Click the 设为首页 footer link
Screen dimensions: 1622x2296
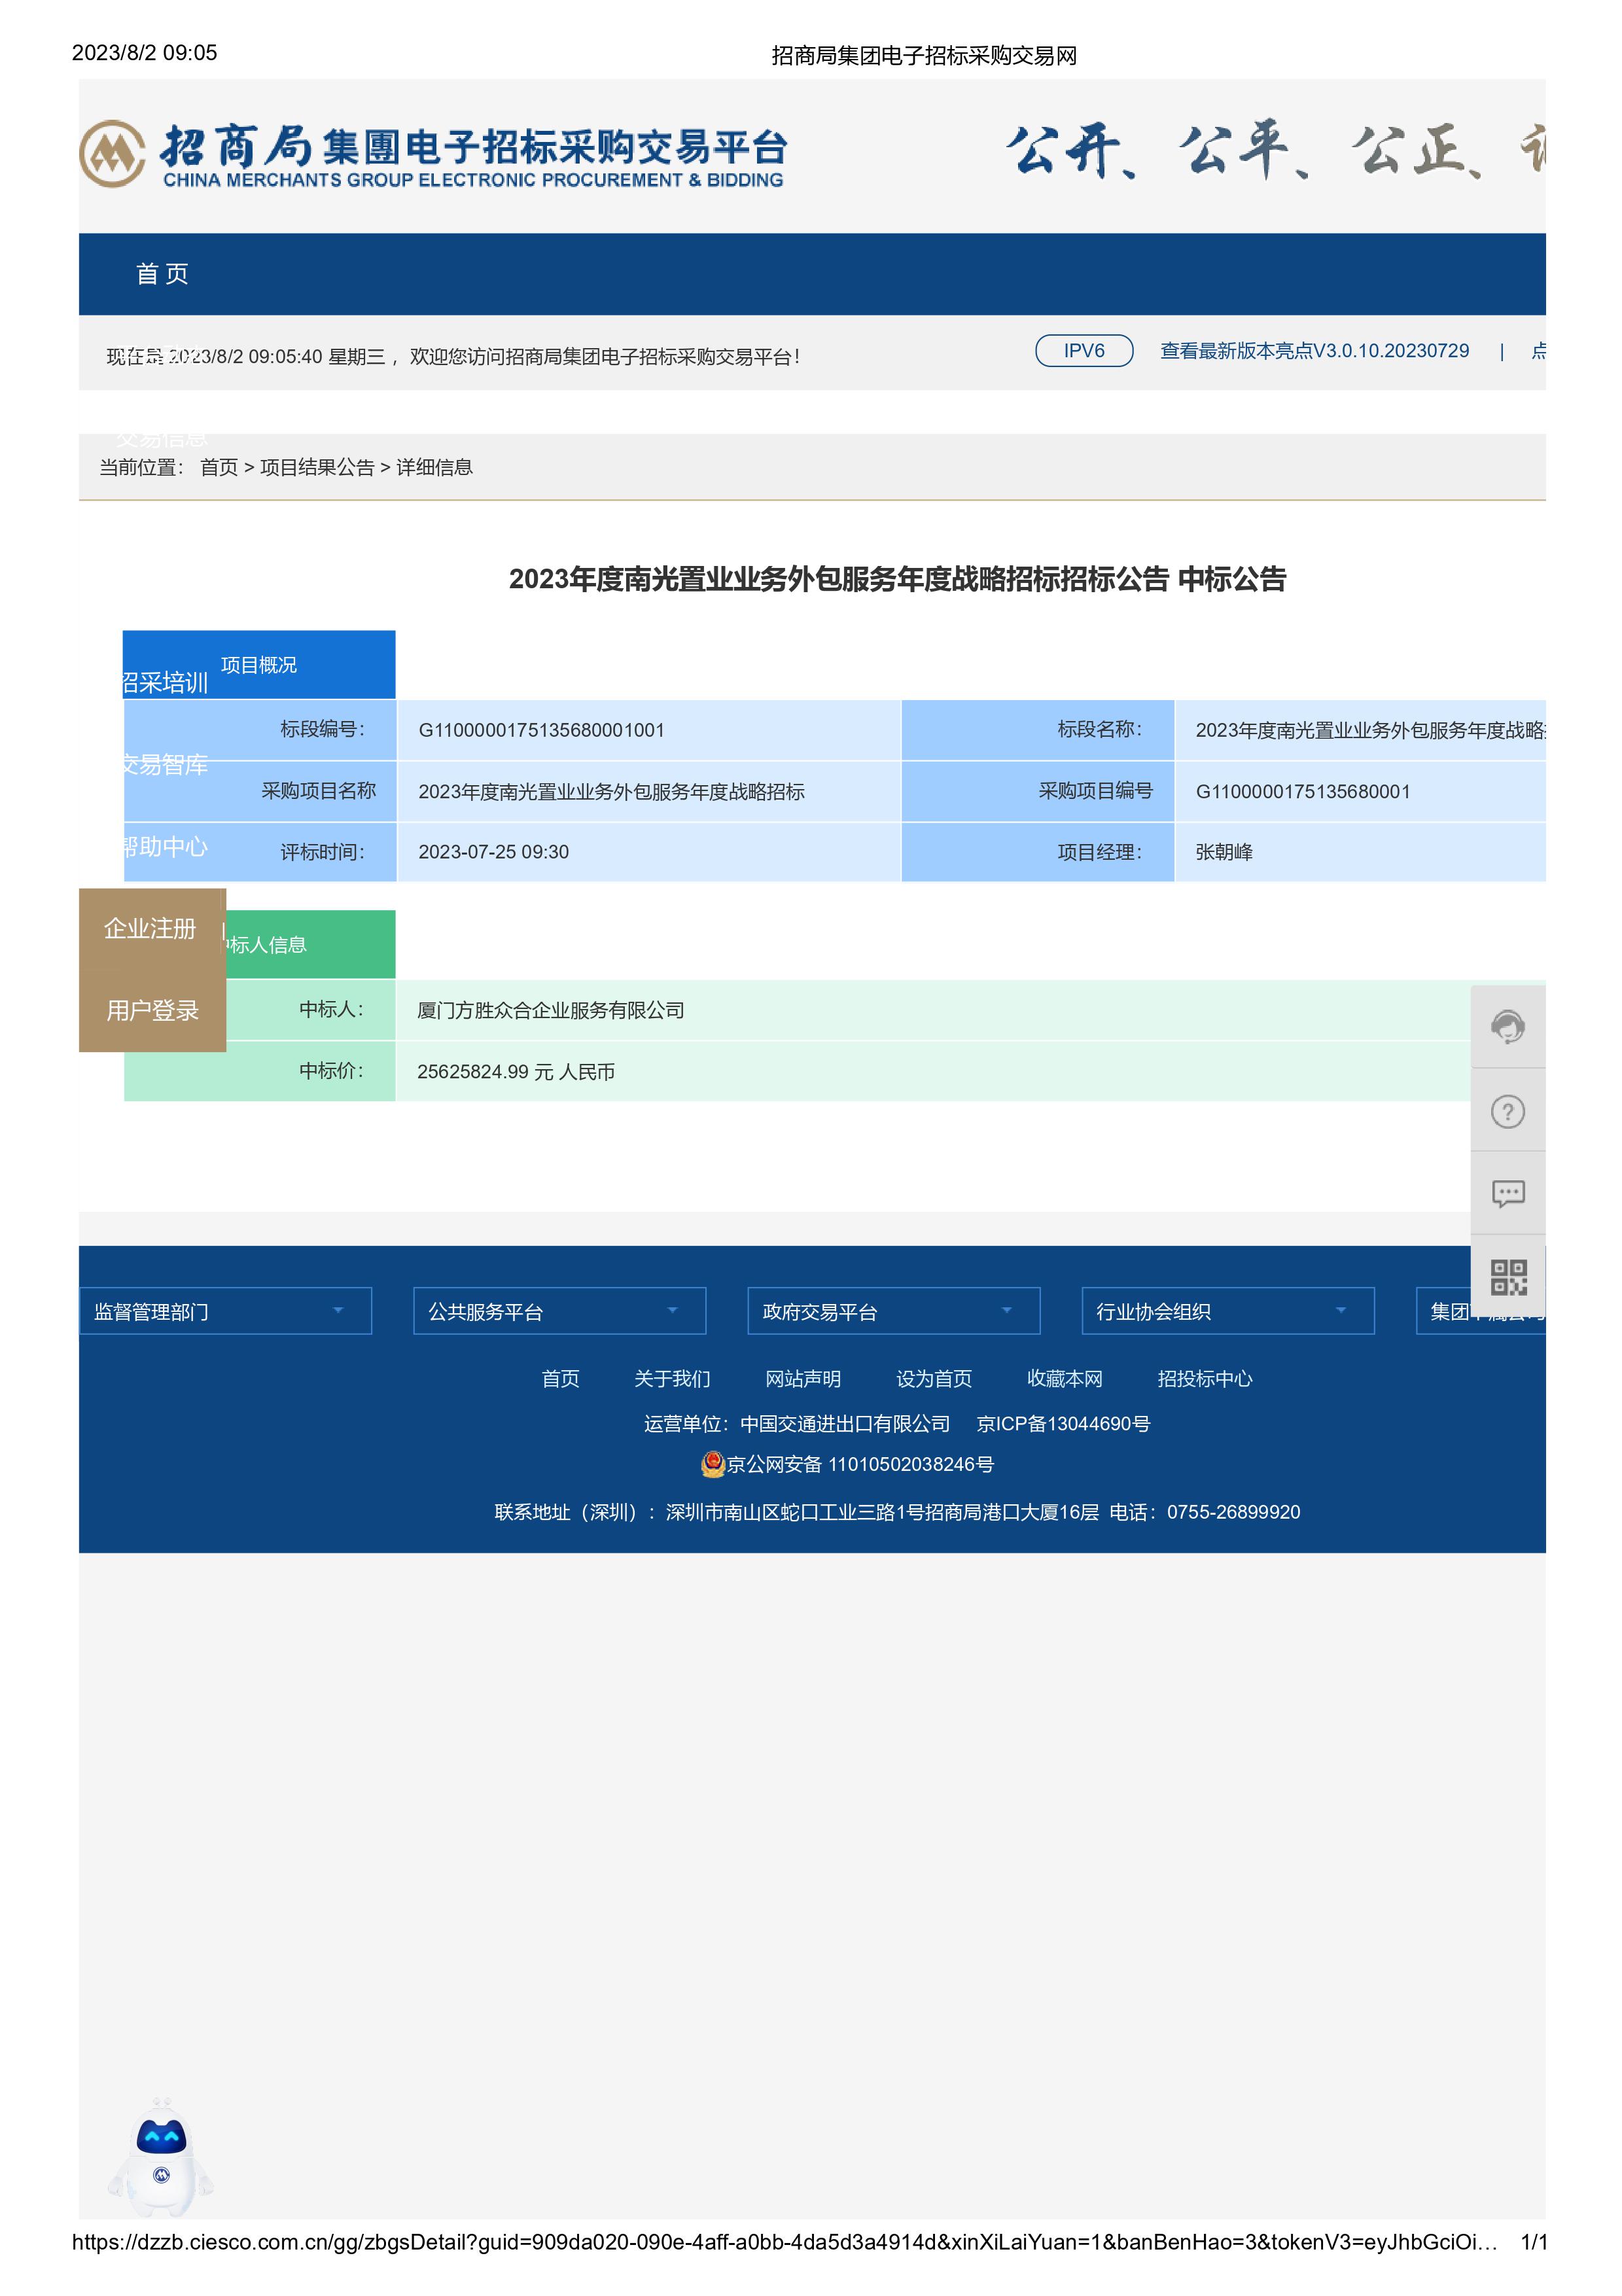coord(934,1379)
